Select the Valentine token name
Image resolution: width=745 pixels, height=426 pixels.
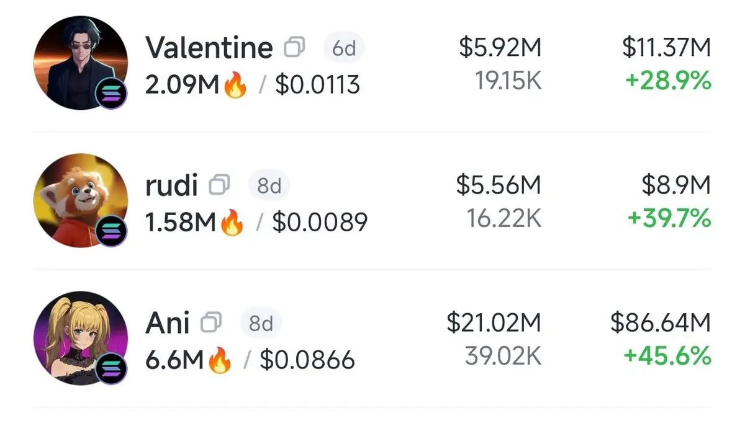pos(209,48)
